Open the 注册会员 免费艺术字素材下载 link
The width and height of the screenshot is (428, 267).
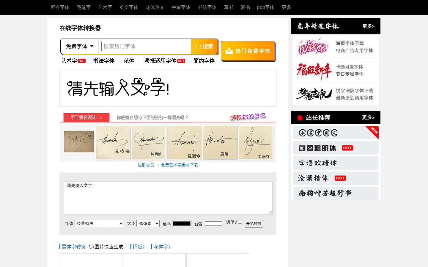pyautogui.click(x=168, y=165)
